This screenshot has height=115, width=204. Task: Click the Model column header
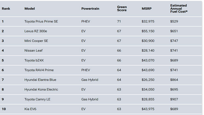coord(29,9)
